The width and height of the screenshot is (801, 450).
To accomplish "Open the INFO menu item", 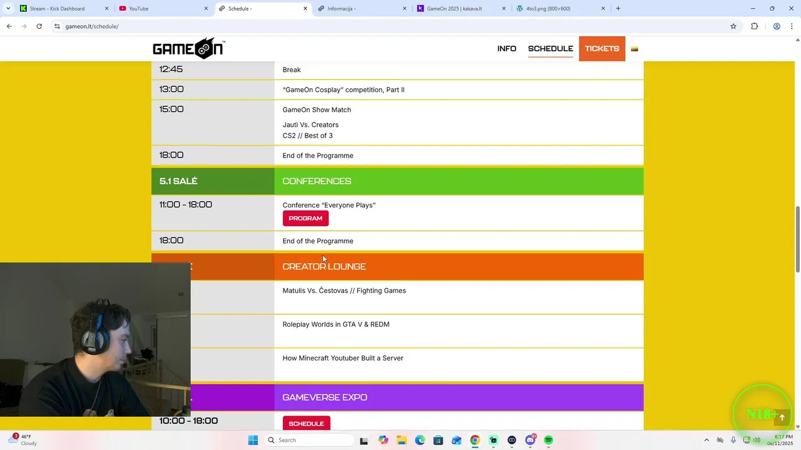I will pos(507,49).
